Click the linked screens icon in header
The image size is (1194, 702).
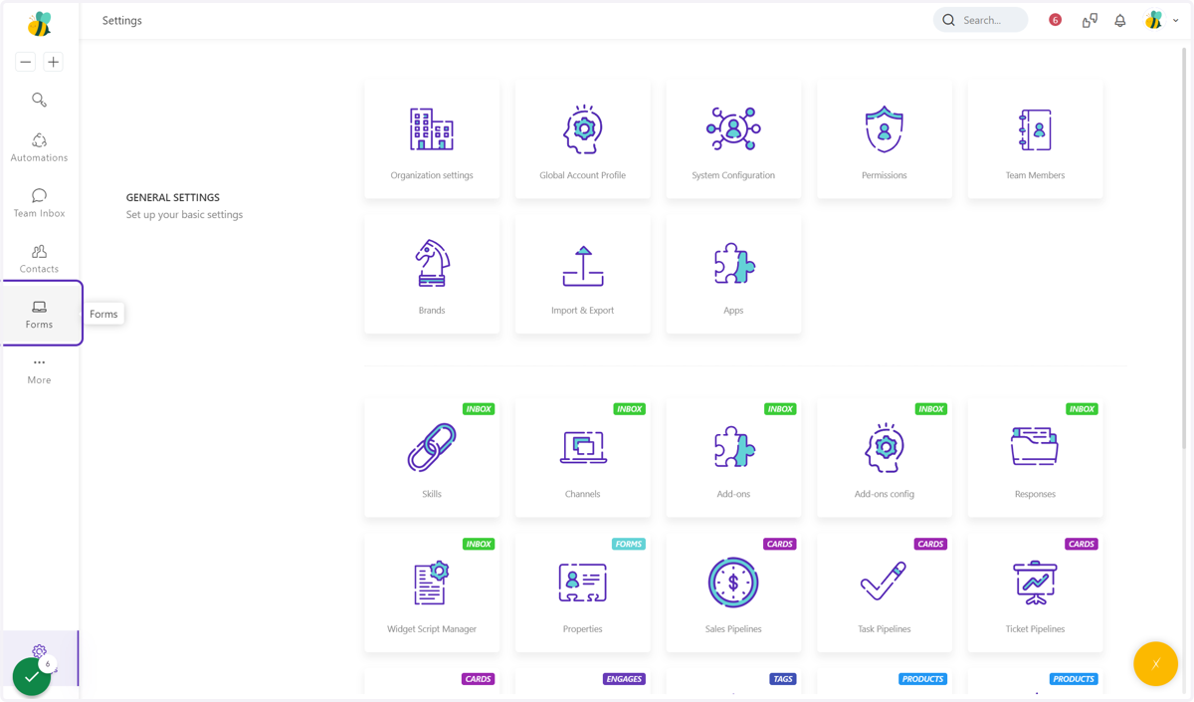[x=1090, y=20]
